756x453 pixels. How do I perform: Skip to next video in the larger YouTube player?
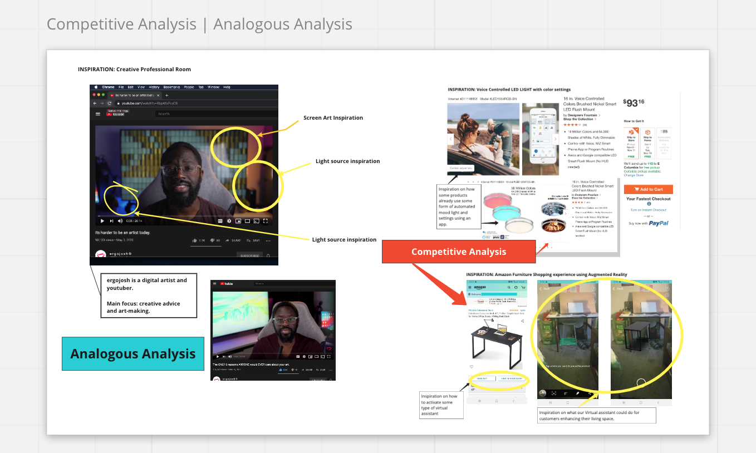coord(112,221)
